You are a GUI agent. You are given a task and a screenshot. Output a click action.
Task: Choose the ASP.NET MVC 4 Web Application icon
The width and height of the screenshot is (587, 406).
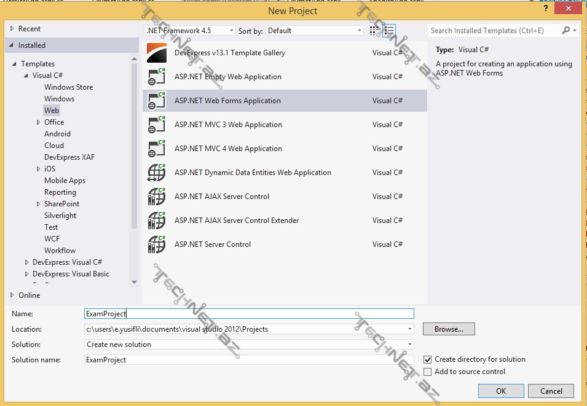tap(157, 149)
